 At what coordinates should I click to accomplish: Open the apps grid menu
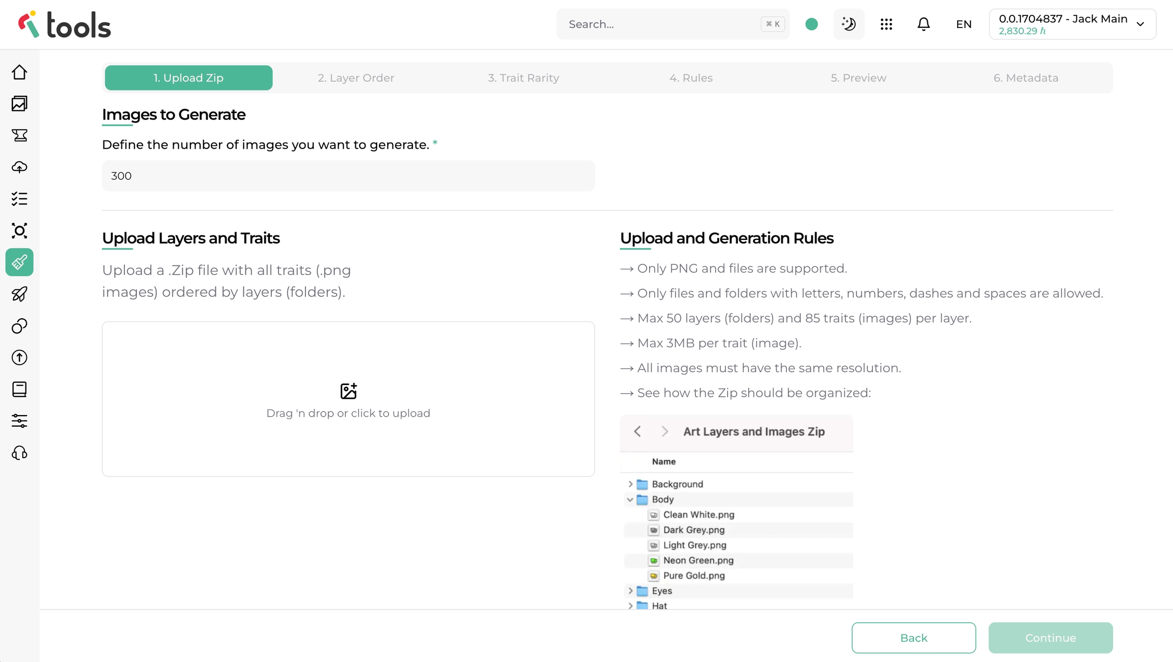[886, 24]
